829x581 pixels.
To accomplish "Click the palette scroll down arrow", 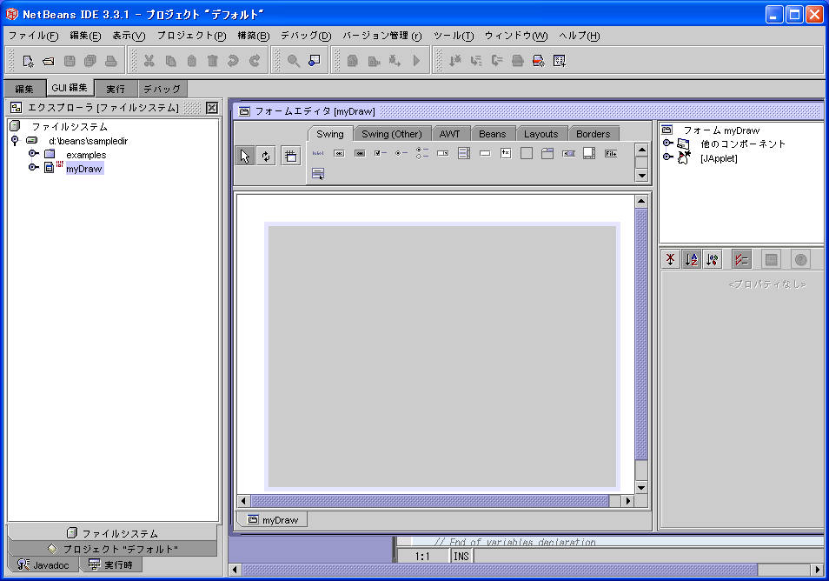I will [642, 175].
